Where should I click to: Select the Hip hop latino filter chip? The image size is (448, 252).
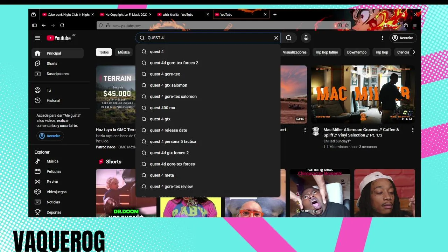point(327,52)
